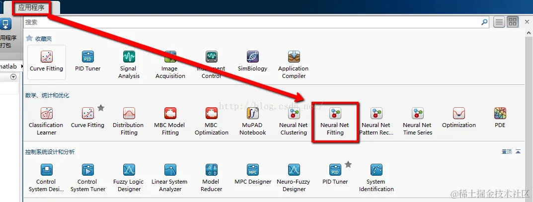The width and height of the screenshot is (533, 202).
Task: Open the SimBiology app
Action: (x=252, y=61)
